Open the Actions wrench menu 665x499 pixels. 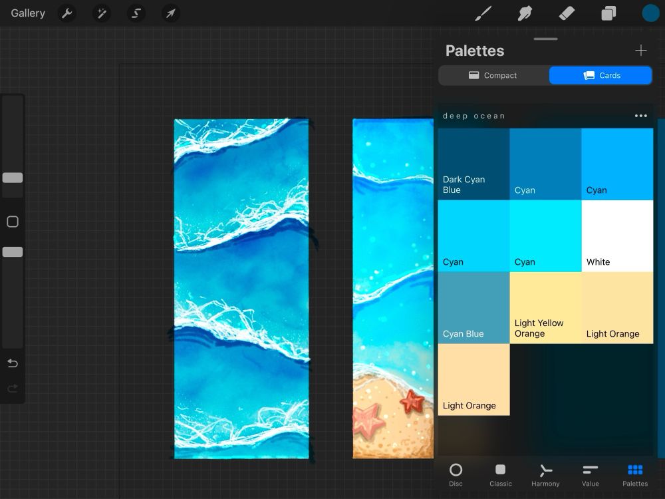(x=66, y=13)
